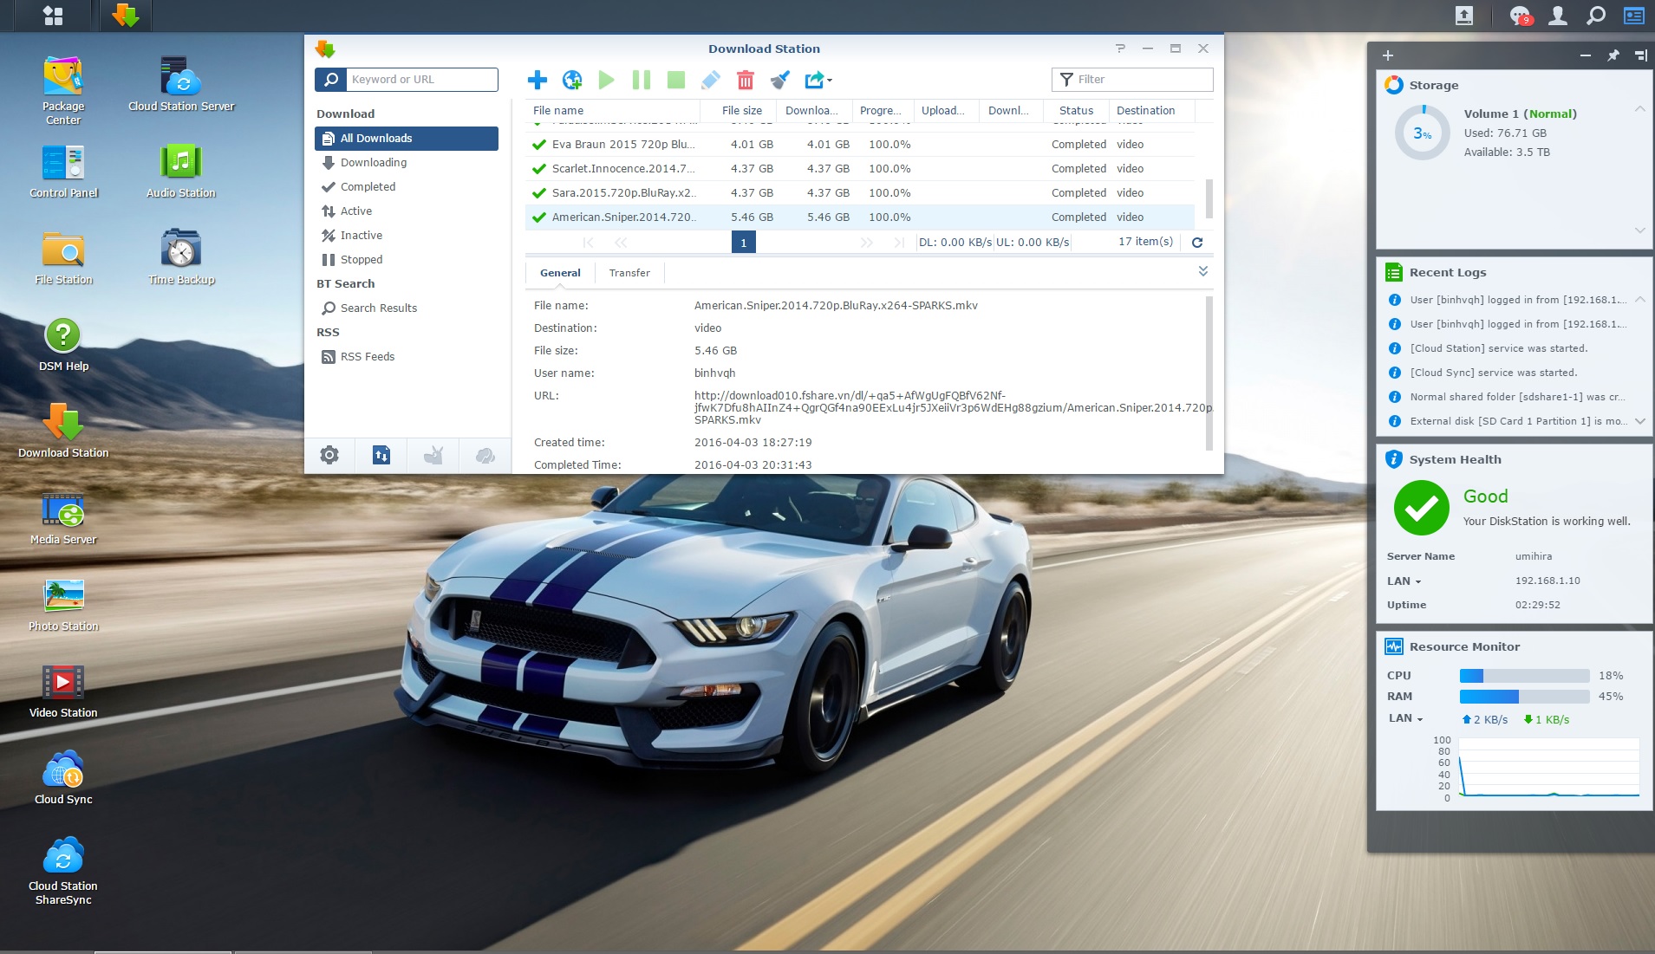Open DSM Help desktop icon
Viewport: 1655px width, 954px height.
click(x=63, y=344)
